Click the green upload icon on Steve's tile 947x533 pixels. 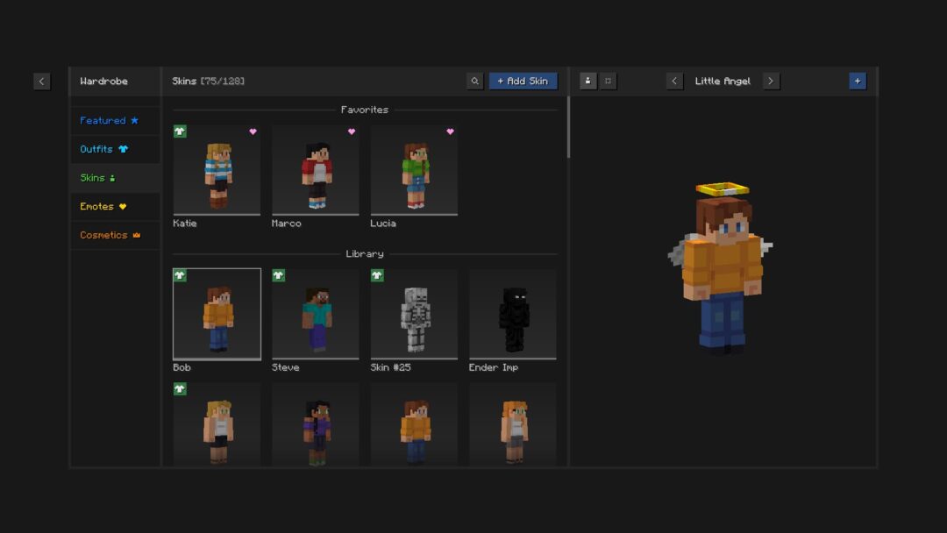(279, 274)
